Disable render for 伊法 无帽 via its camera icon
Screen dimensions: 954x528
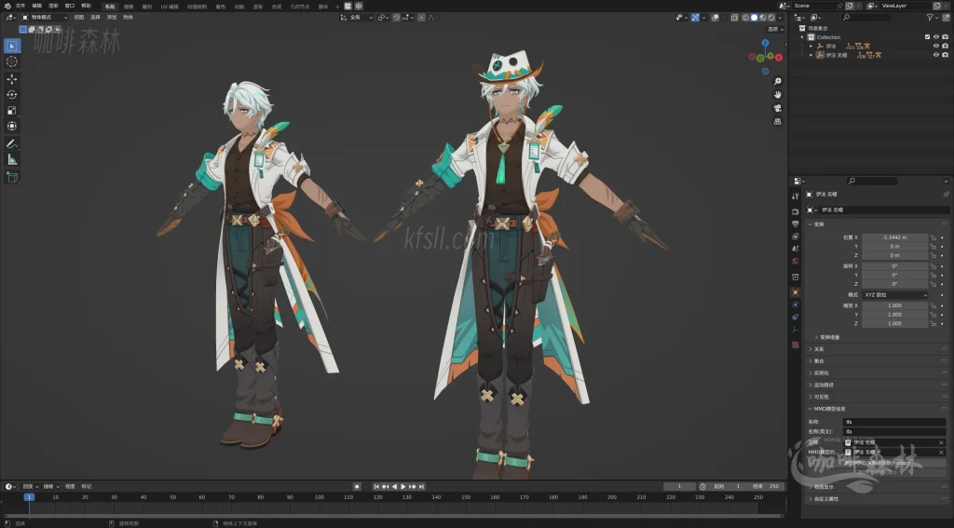[945, 55]
